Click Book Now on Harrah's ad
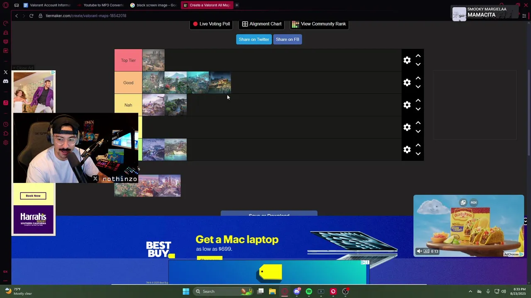The image size is (531, 298). click(33, 196)
